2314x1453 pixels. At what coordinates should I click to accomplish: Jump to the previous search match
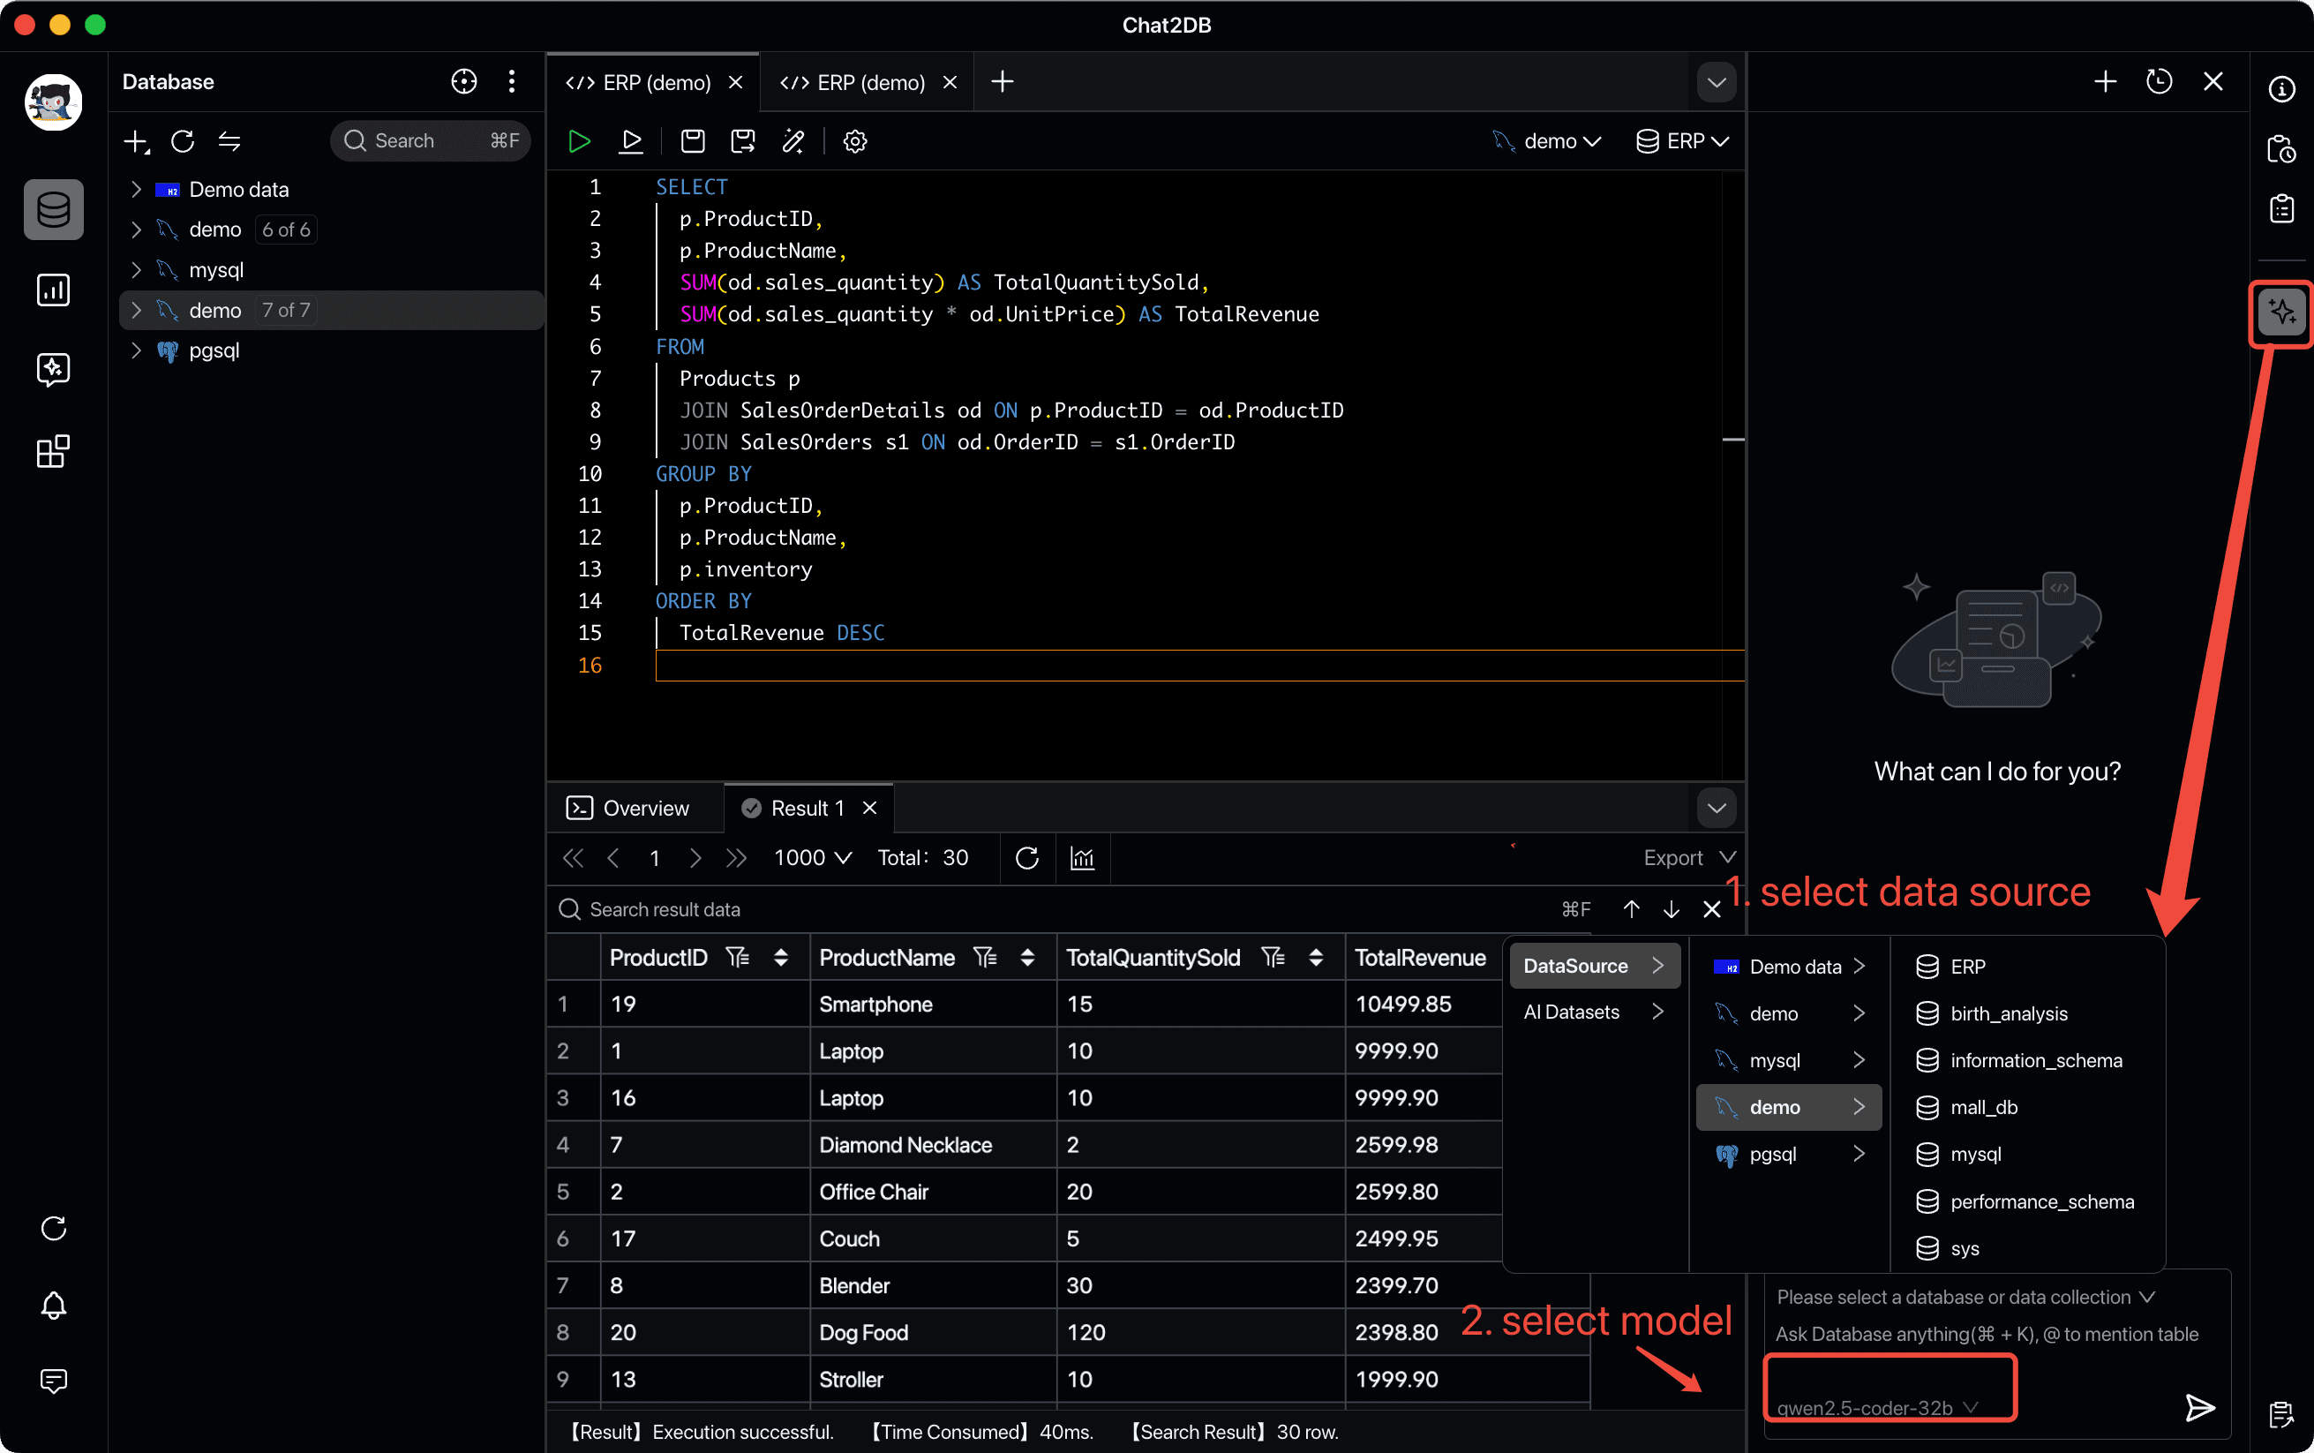coord(1631,909)
